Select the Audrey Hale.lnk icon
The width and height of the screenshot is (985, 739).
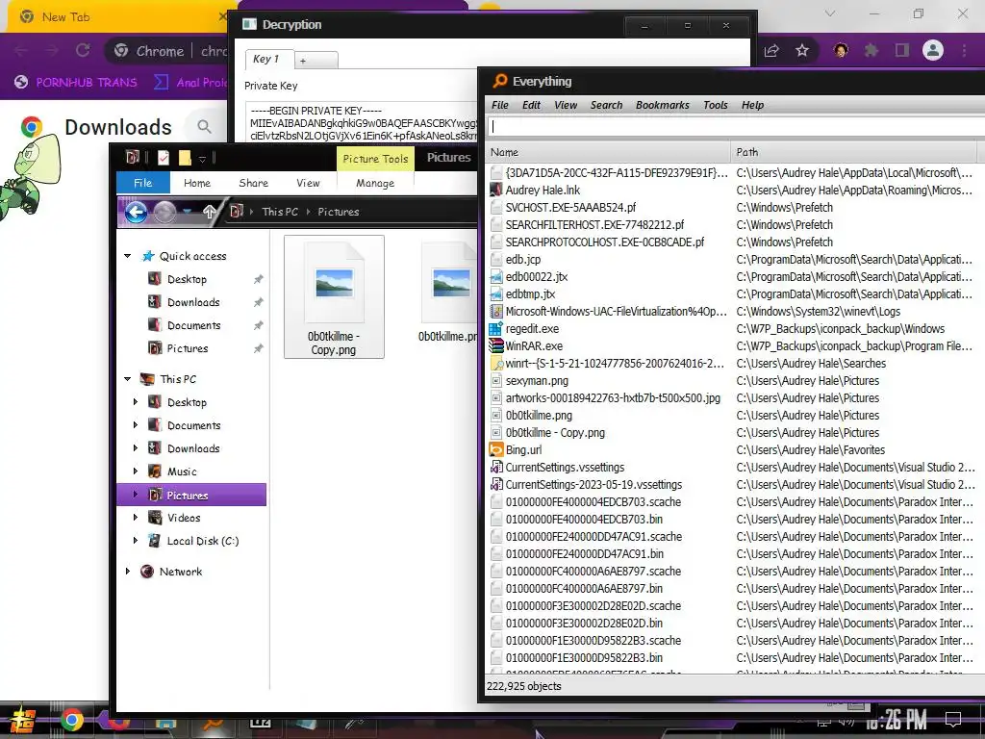[x=496, y=190]
